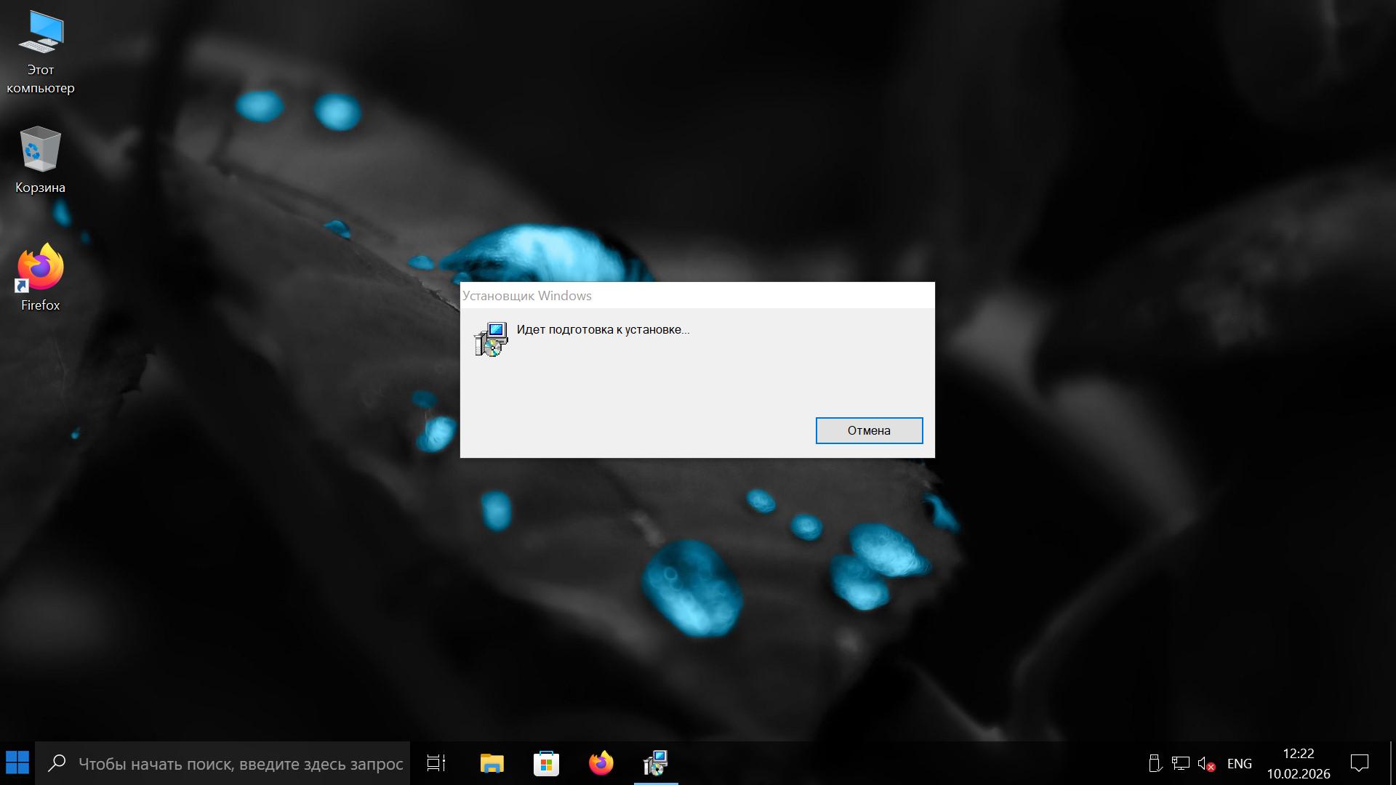Open Task View from the taskbar

[436, 763]
